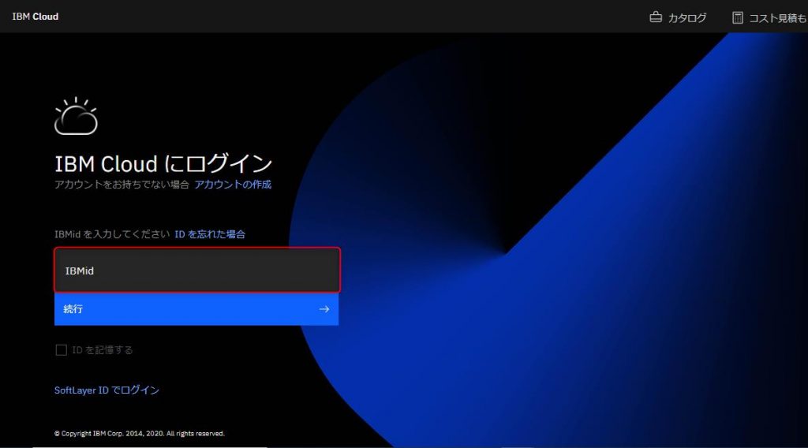Open SoftLayer ID でログイン link
This screenshot has width=808, height=448.
coord(107,390)
